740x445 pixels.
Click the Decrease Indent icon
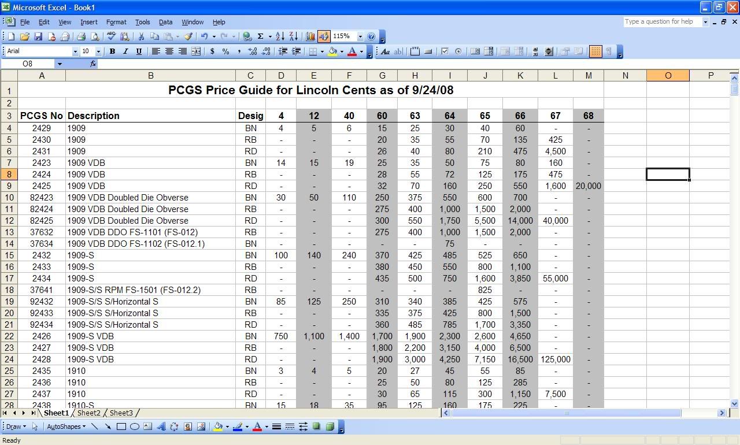click(x=283, y=51)
